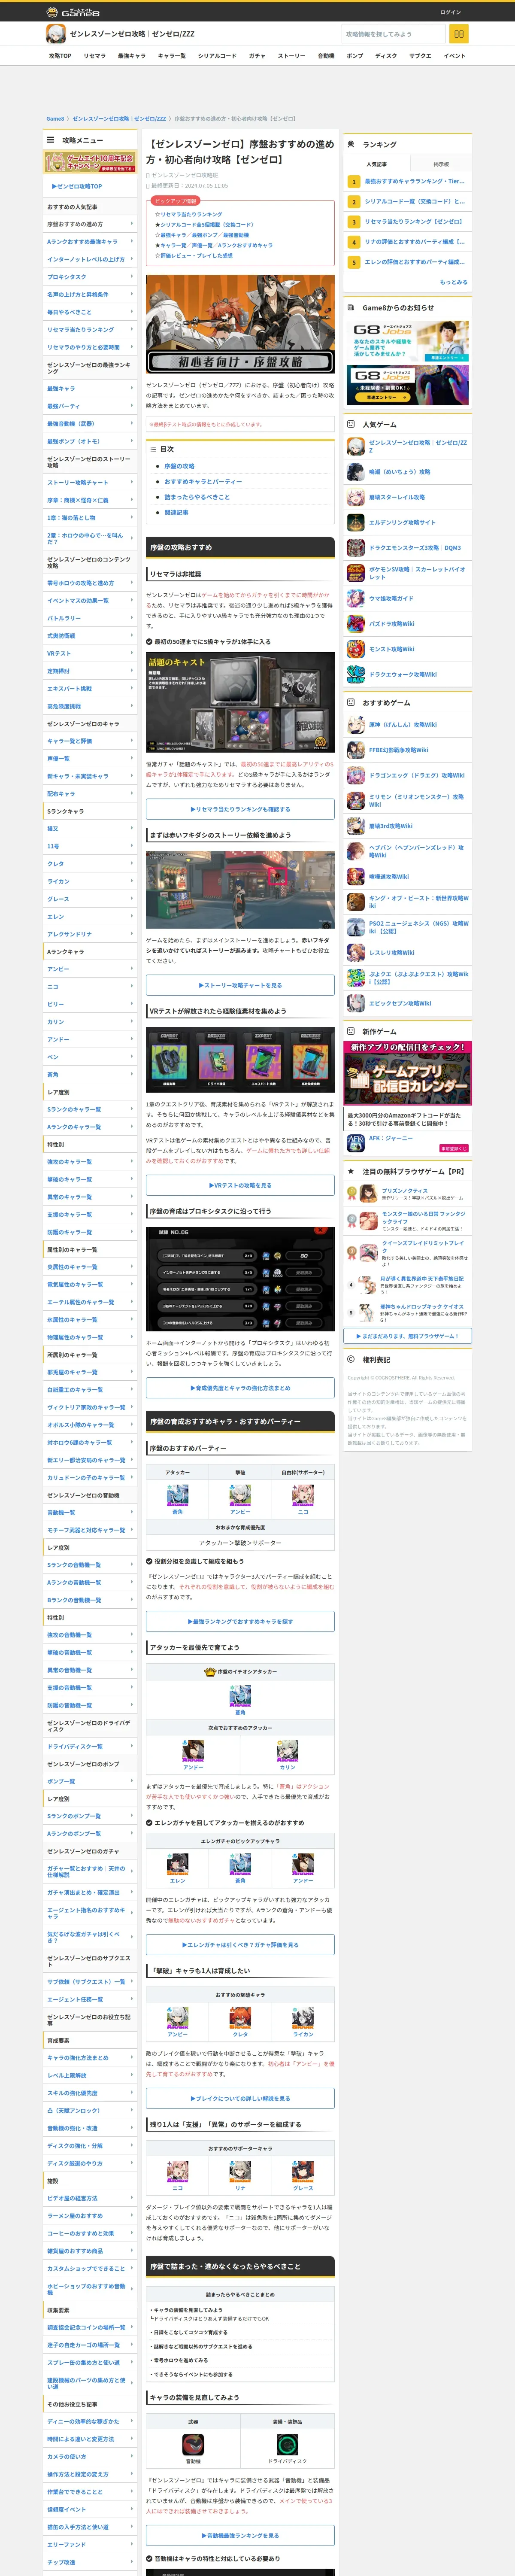515x2576 pixels.
Task: Click ゲームエイト10周年記念 campaign banner
Action: (x=90, y=162)
